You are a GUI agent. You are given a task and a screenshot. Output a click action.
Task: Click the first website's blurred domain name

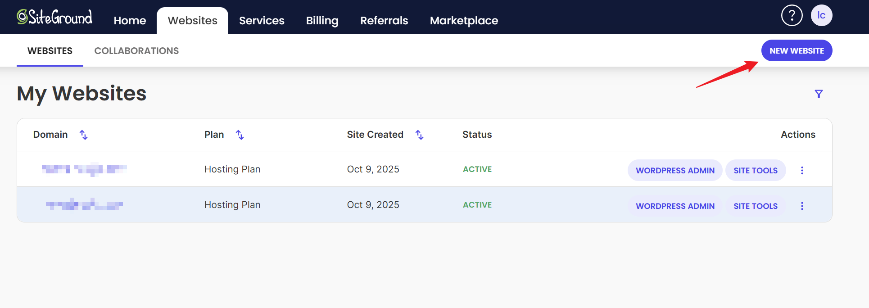pyautogui.click(x=84, y=169)
